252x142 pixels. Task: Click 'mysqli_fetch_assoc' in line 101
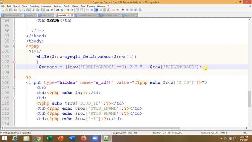[x=88, y=57]
